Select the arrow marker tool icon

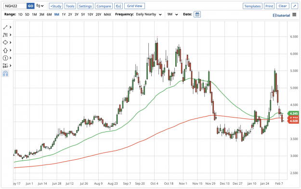click(x=5, y=50)
